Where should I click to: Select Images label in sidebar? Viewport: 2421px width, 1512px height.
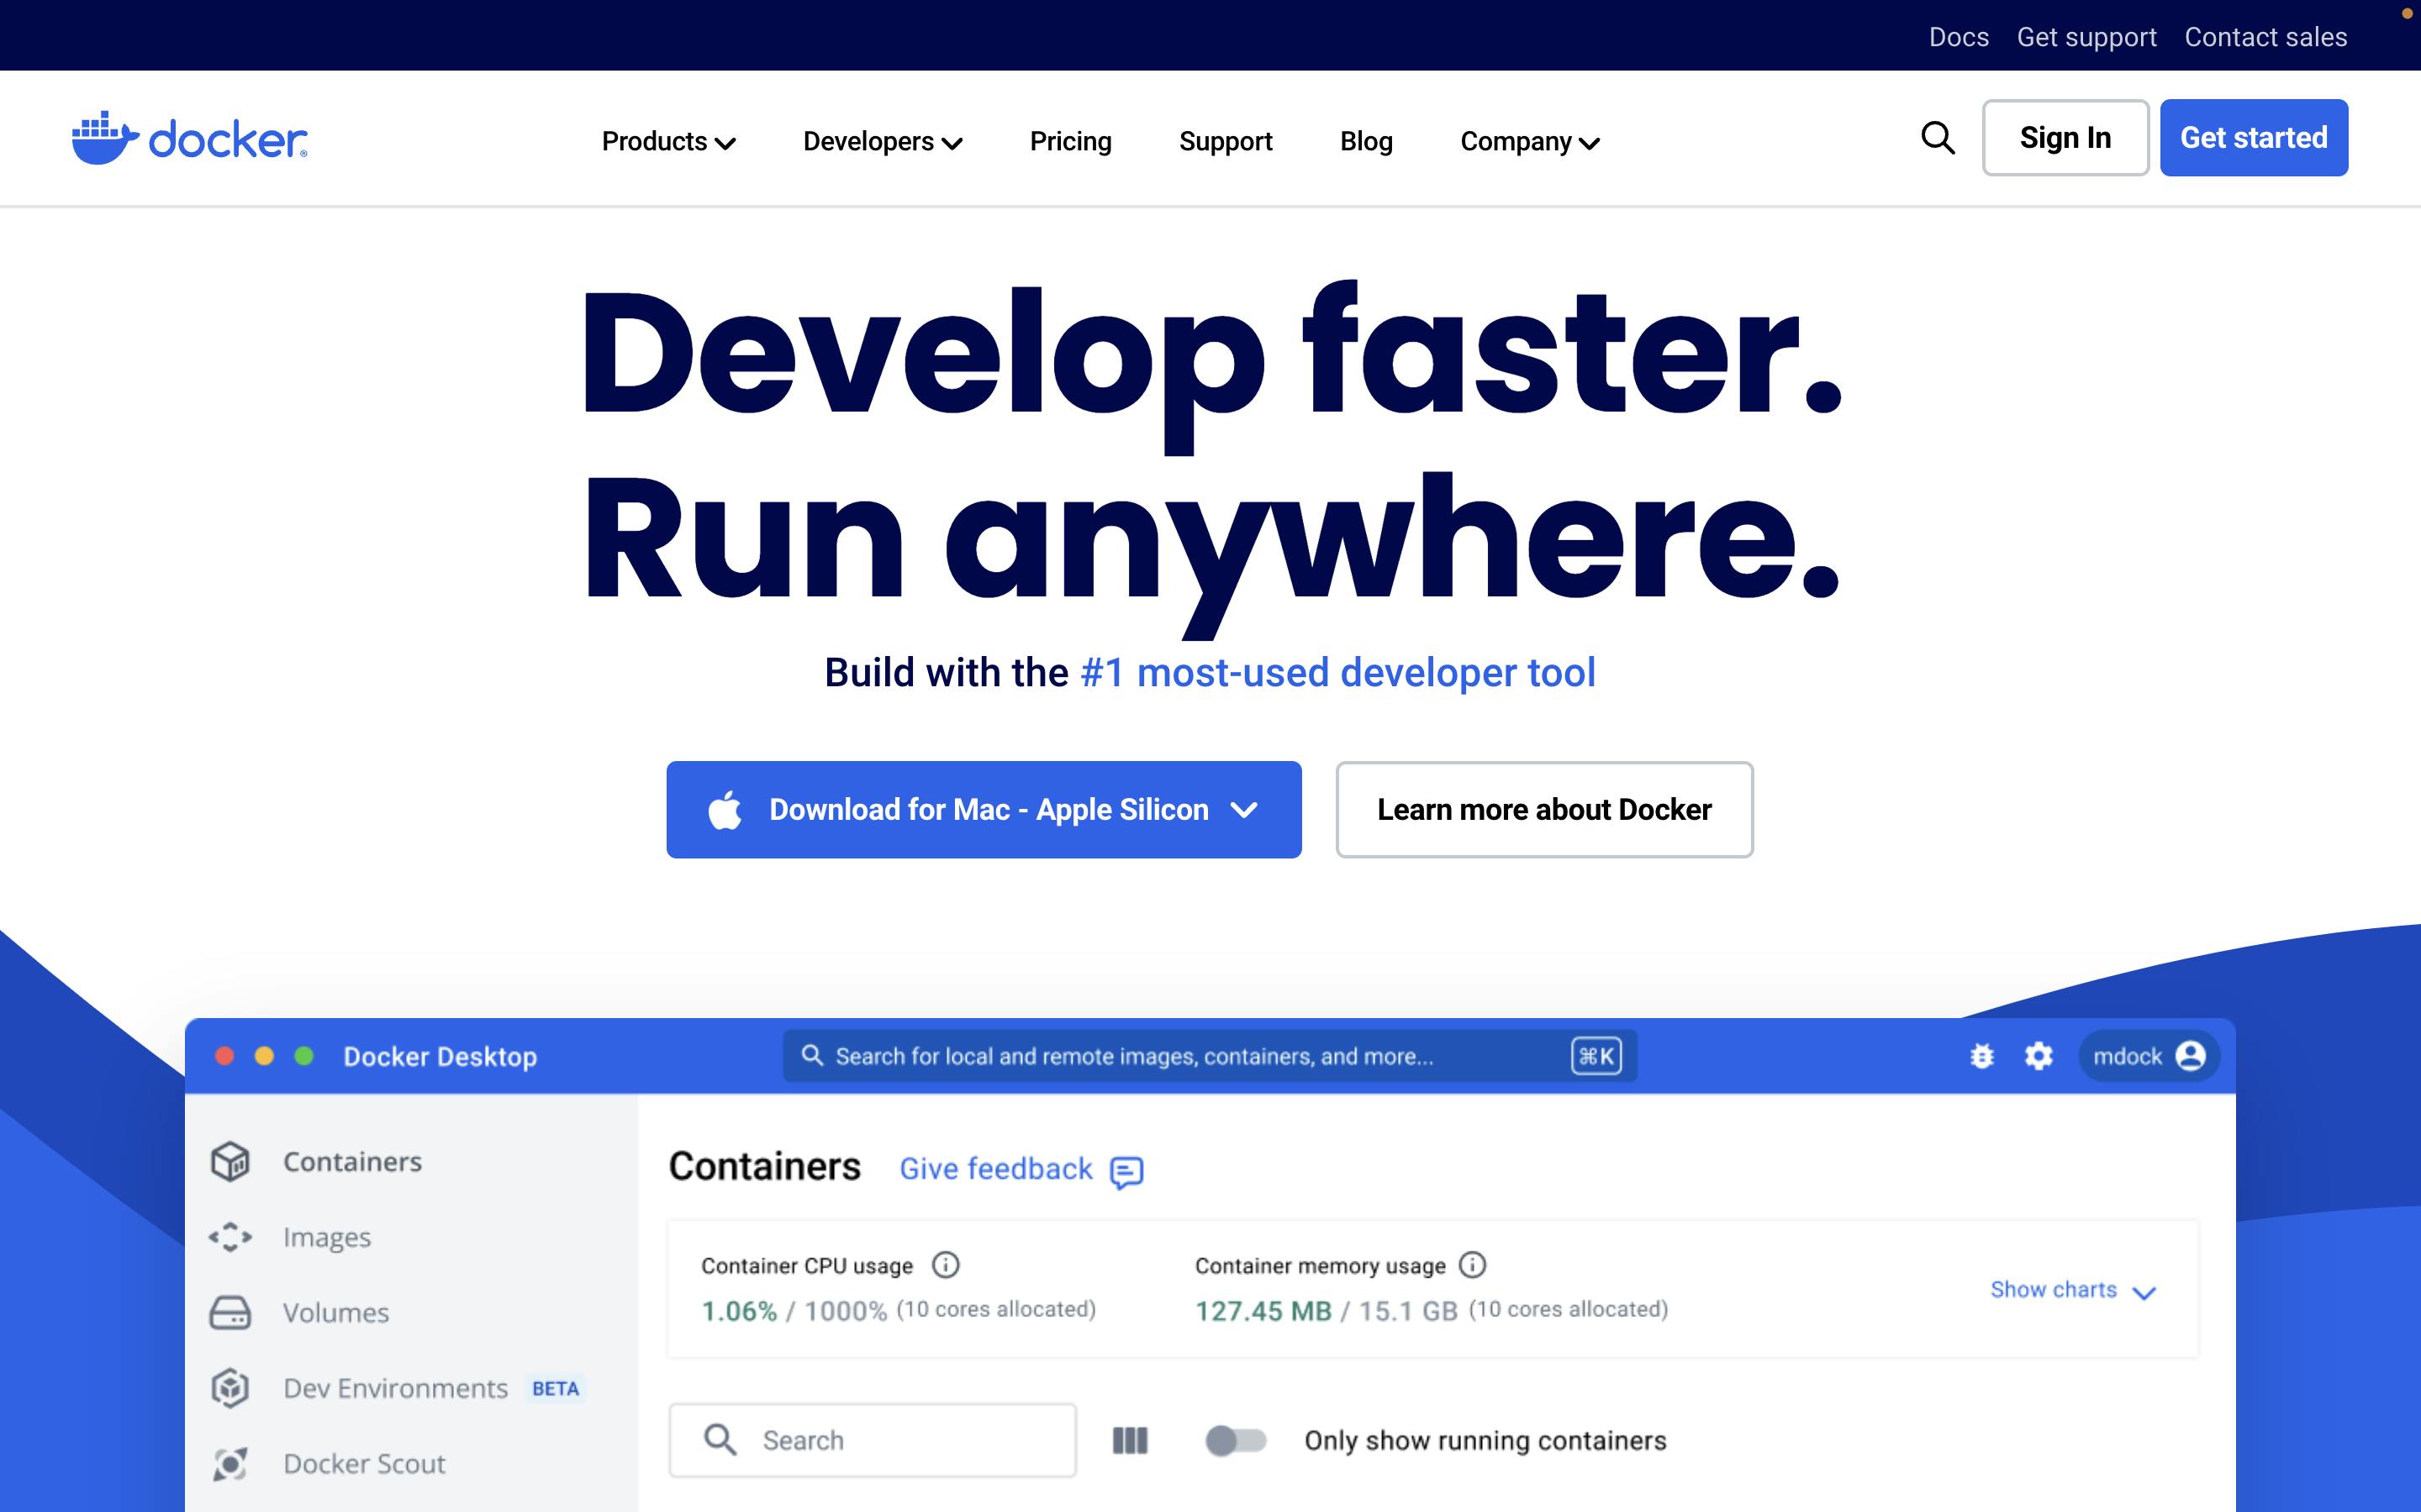[327, 1238]
